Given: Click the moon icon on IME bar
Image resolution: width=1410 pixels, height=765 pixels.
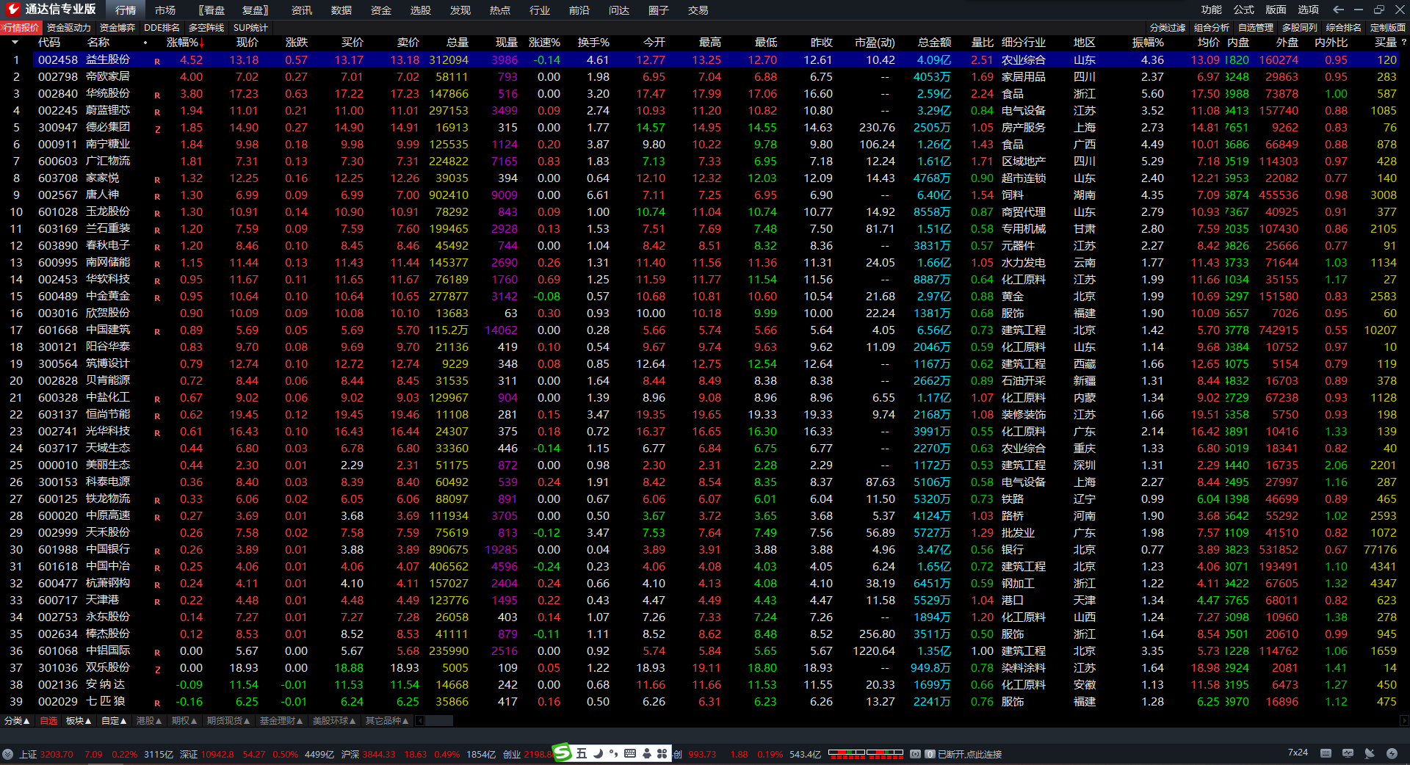Looking at the screenshot, I should coord(598,753).
